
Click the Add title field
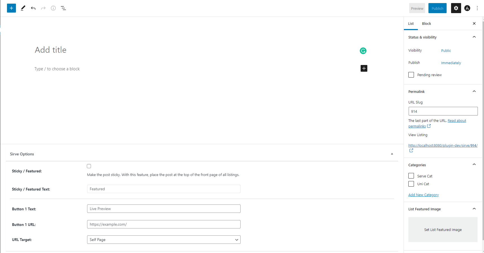pyautogui.click(x=51, y=50)
